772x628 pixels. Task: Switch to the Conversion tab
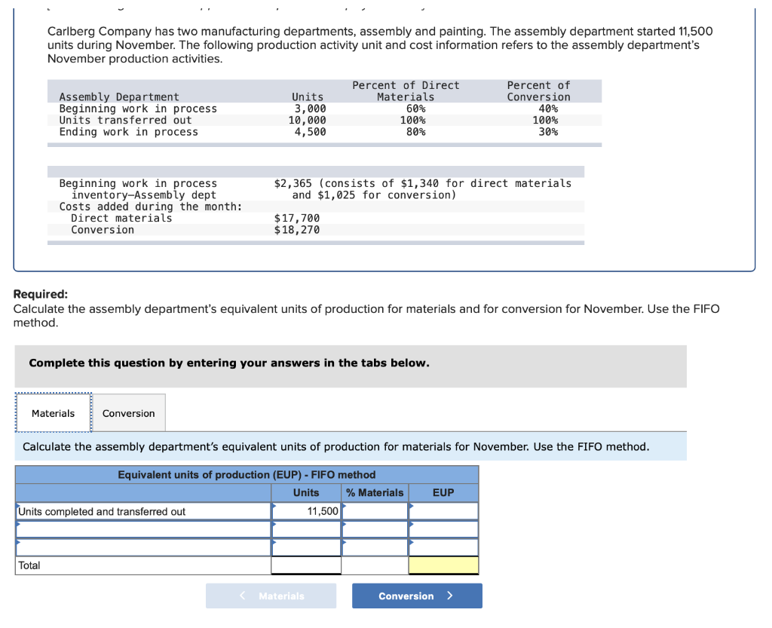point(128,412)
